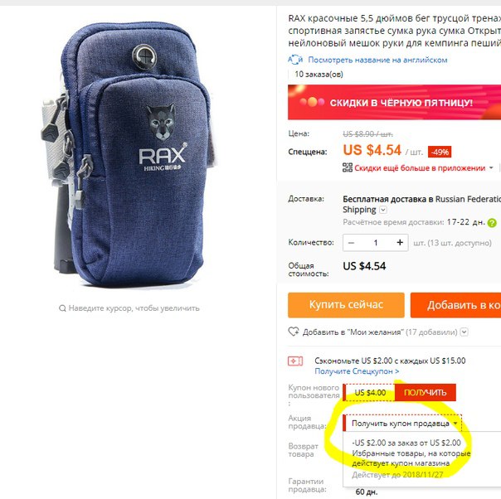Click the quantity input field
This screenshot has width=501, height=499.
[x=376, y=243]
